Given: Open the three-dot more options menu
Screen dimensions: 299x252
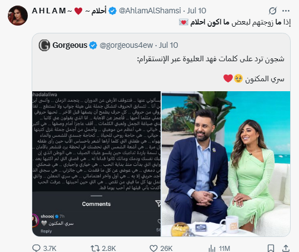Looking at the screenshot, I should tap(286, 11).
